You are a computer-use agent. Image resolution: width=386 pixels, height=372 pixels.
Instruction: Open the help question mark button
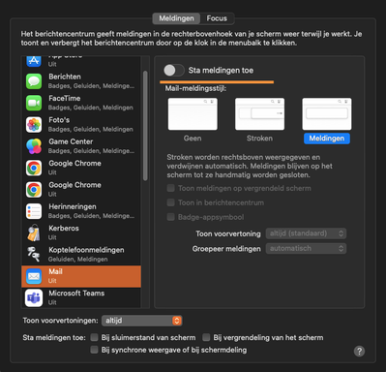[x=359, y=351]
